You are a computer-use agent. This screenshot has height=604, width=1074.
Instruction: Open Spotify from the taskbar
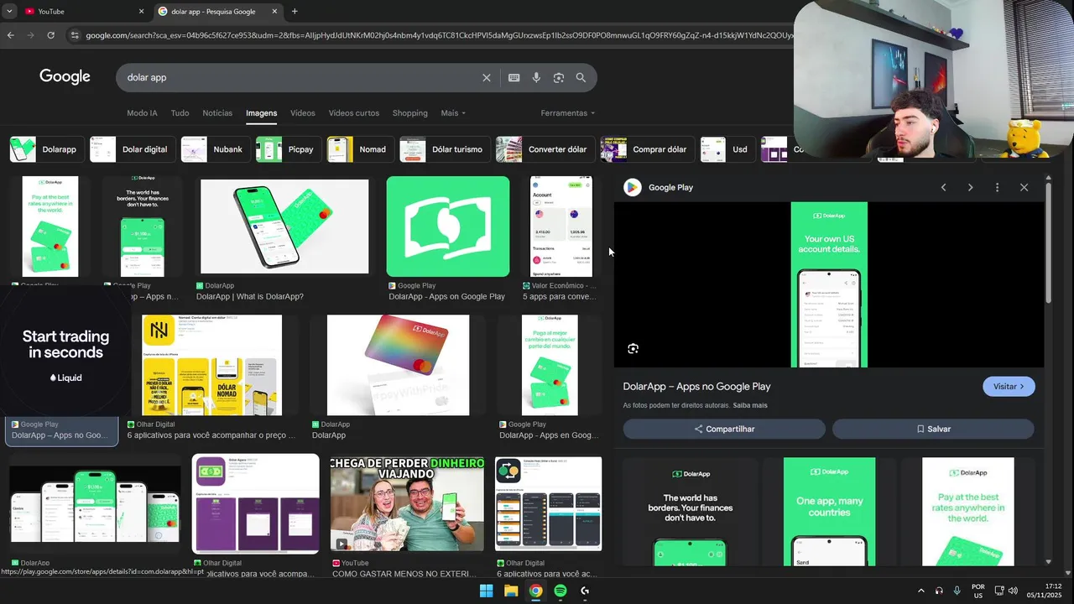pos(560,591)
